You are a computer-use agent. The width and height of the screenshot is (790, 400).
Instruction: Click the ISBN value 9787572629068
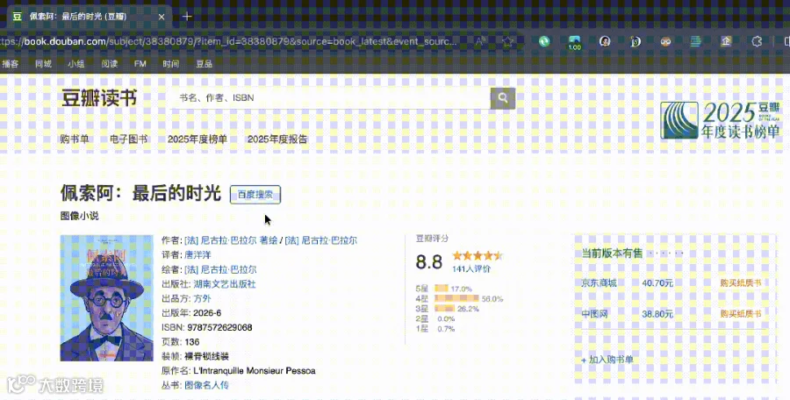click(219, 327)
